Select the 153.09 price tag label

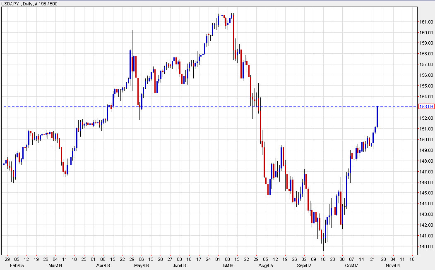tap(426, 106)
